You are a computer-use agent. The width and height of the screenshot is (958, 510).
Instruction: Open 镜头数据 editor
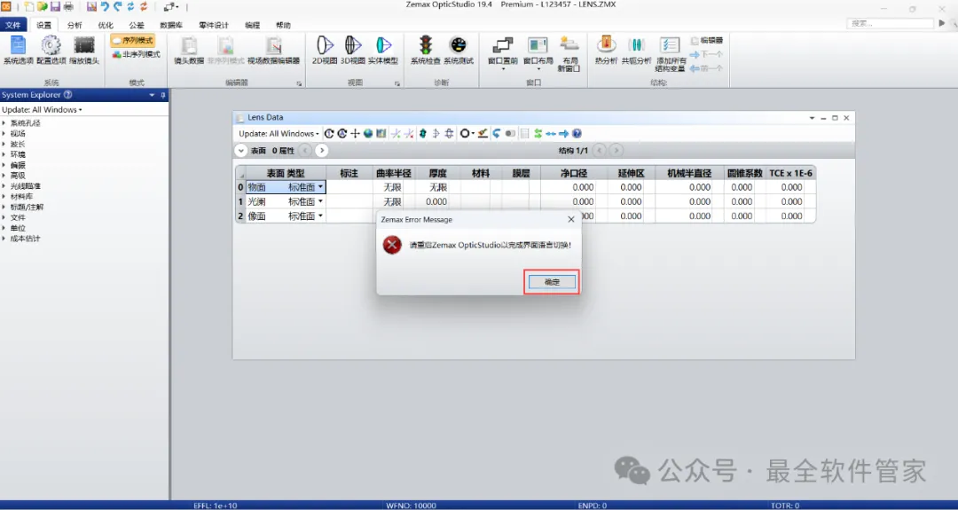tap(189, 50)
